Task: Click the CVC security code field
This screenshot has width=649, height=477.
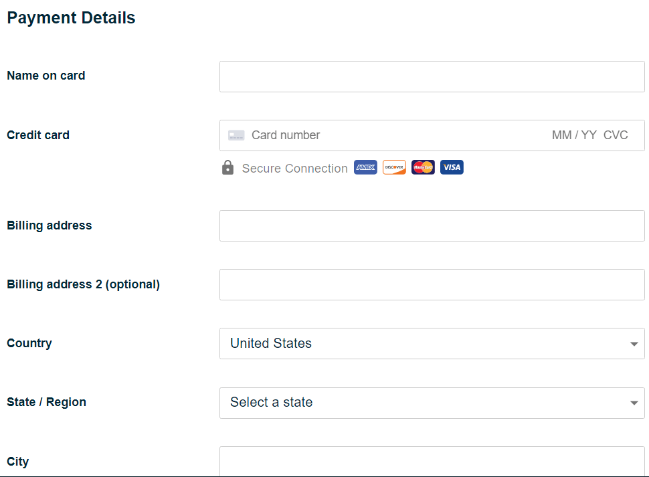Action: [x=616, y=135]
